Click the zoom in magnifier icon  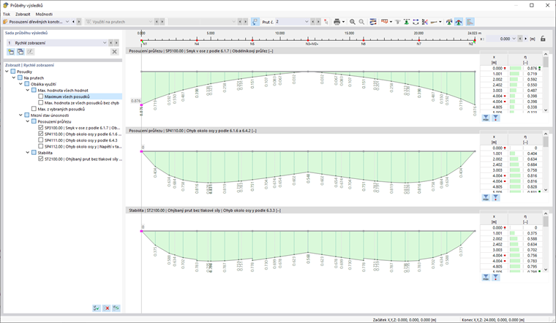[353, 22]
